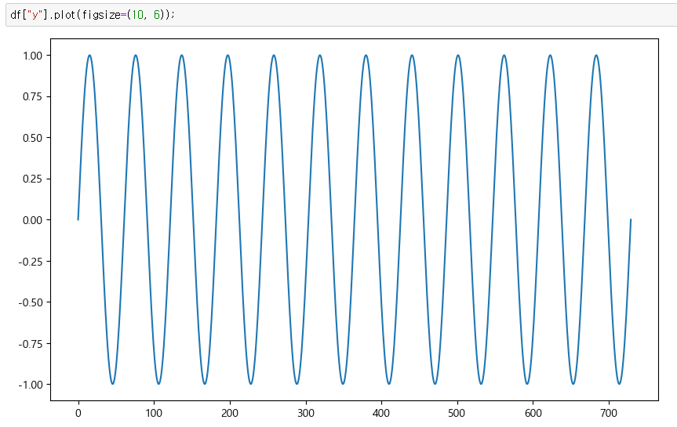The width and height of the screenshot is (677, 427).
Task: Click the y-axis label 0.25
Action: point(32,179)
